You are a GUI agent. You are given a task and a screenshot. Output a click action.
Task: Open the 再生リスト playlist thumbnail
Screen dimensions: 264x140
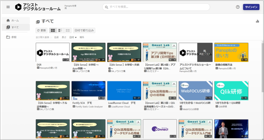(x=195, y=52)
